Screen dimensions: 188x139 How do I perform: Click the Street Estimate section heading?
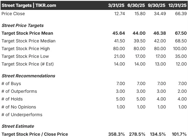coord(18,126)
